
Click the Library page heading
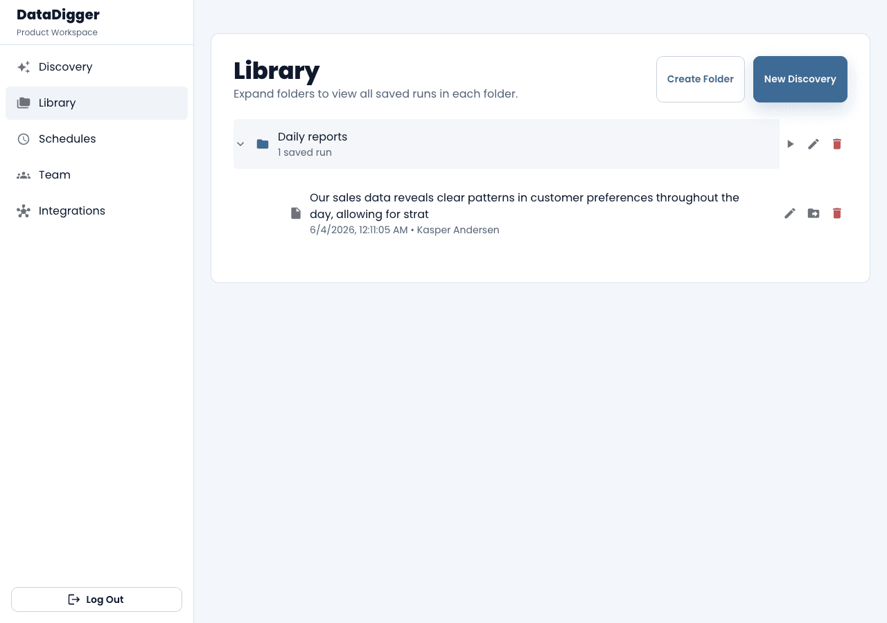(276, 71)
